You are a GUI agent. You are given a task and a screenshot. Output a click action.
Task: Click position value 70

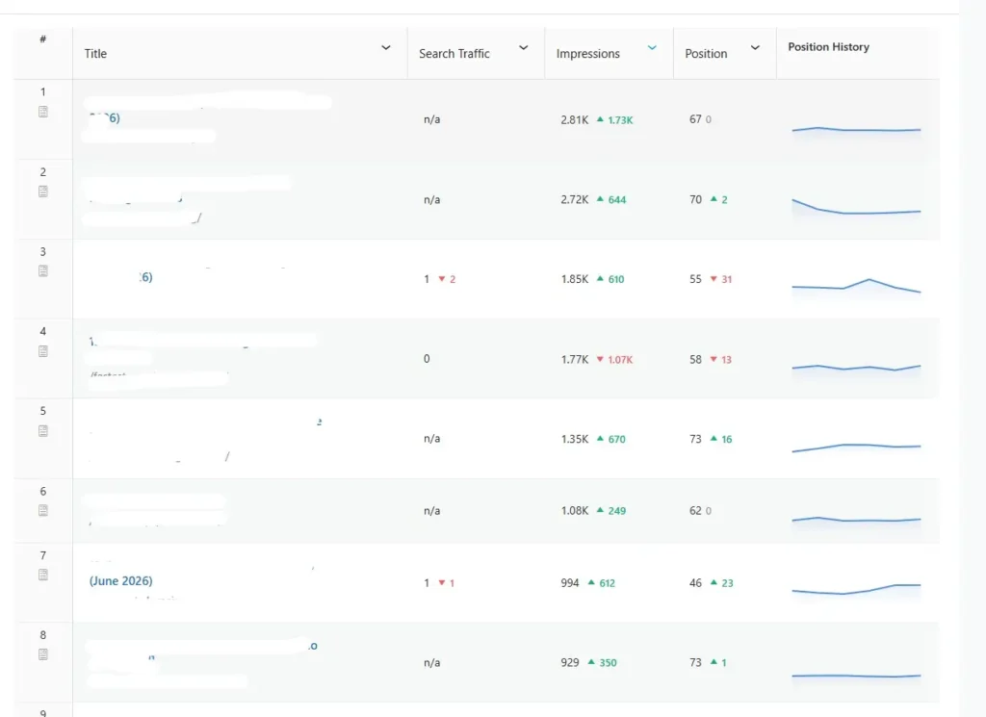[x=695, y=199]
